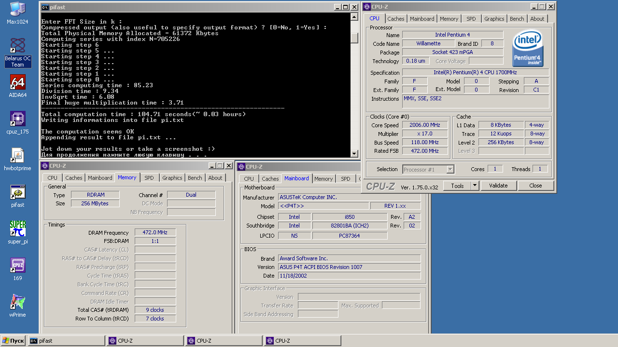Click the Validate button
Viewport: 618px width, 347px height.
click(498, 186)
